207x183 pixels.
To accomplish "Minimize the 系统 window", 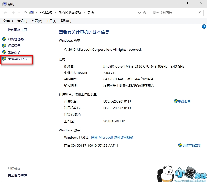I will pyautogui.click(x=177, y=3).
